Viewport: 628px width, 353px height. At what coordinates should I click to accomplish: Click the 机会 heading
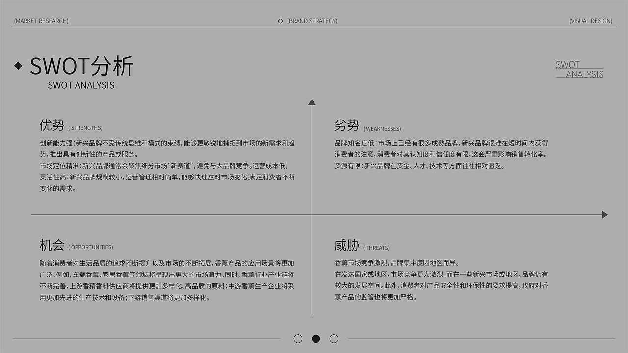(52, 245)
